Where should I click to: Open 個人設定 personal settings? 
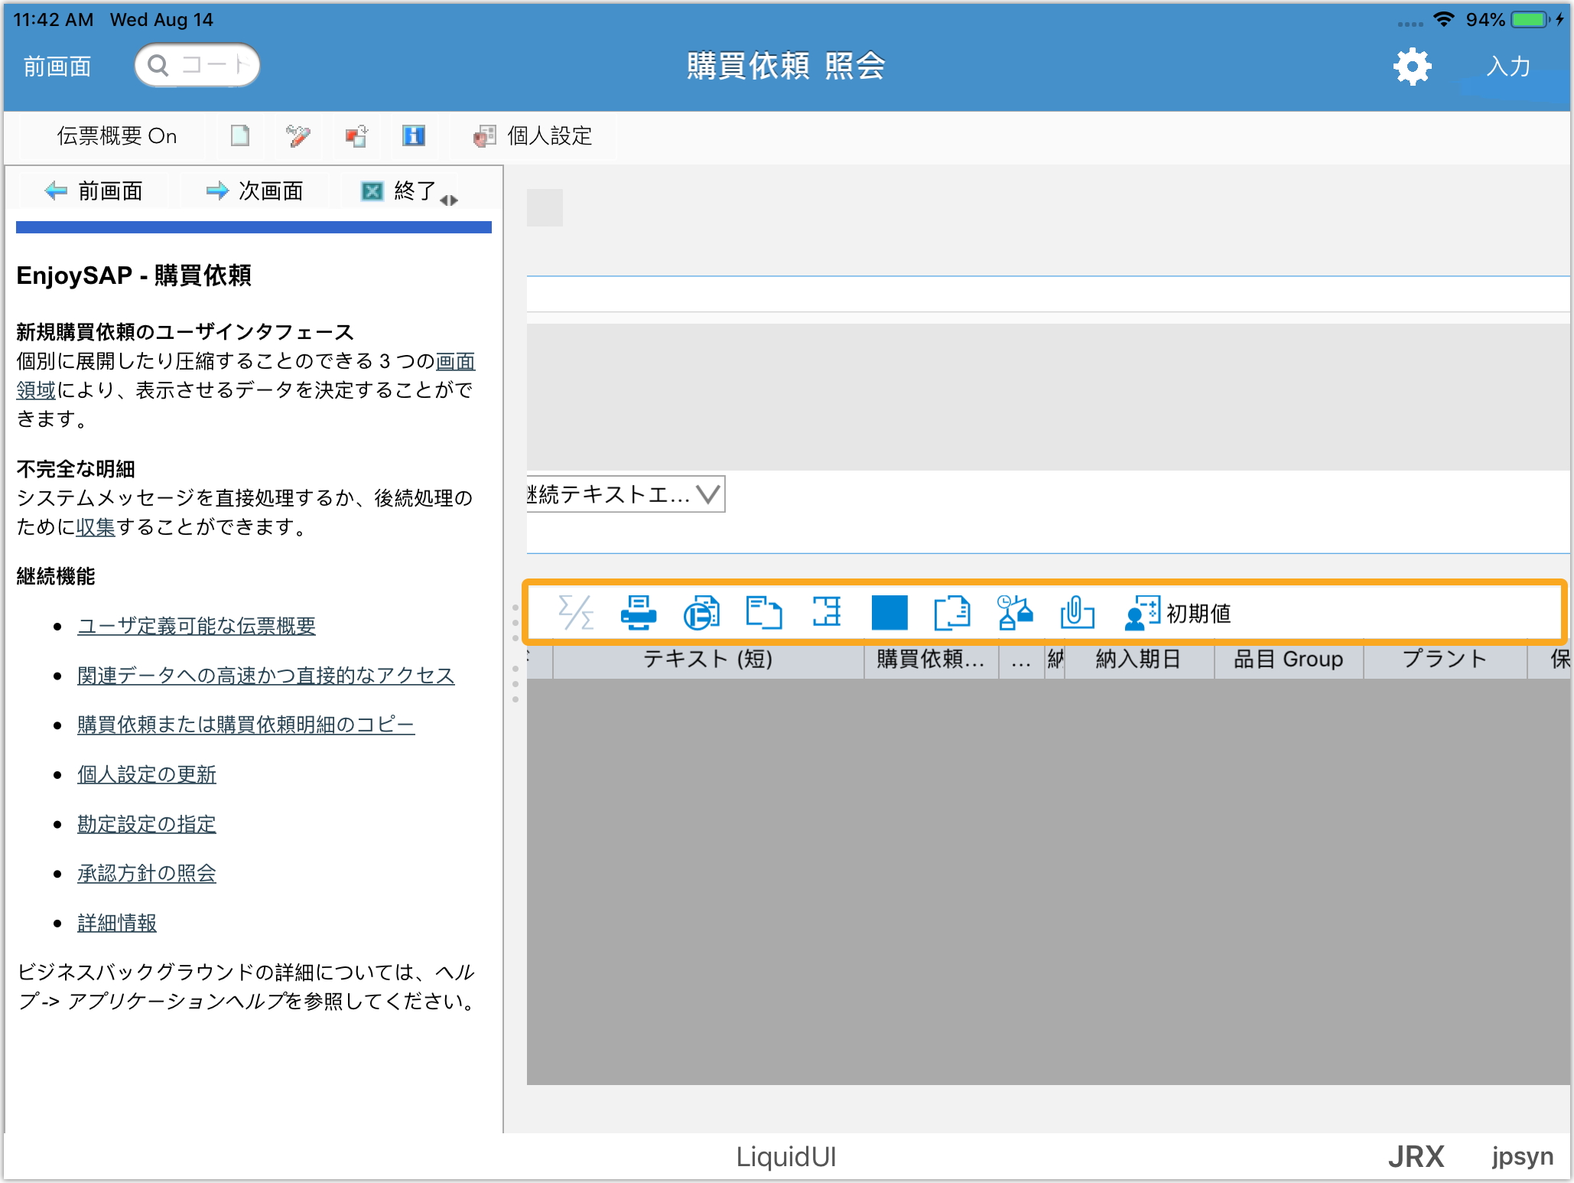click(534, 136)
